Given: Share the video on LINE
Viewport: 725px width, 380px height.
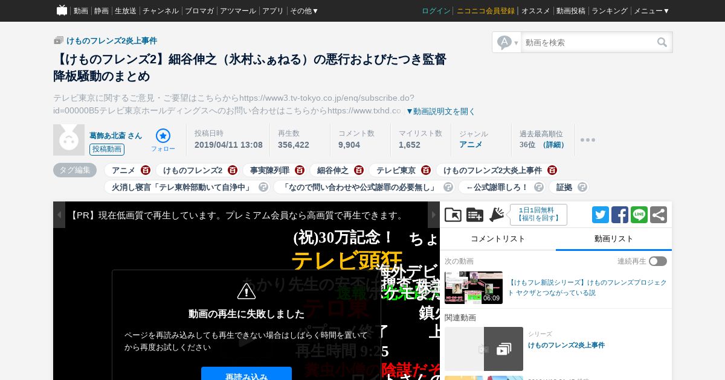Looking at the screenshot, I should (639, 215).
